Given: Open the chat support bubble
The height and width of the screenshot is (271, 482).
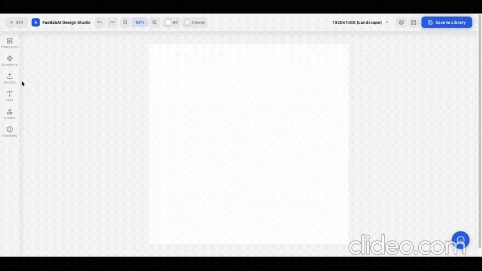Looking at the screenshot, I should (461, 240).
